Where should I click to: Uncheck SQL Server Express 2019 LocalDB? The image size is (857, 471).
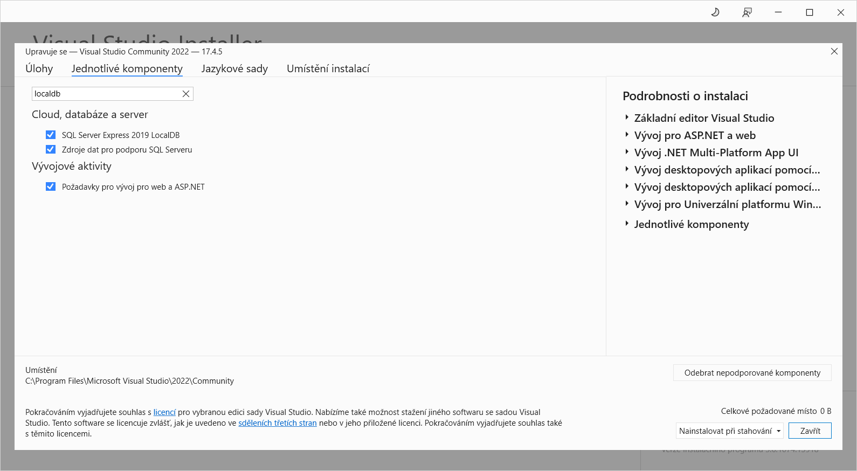[x=51, y=135]
